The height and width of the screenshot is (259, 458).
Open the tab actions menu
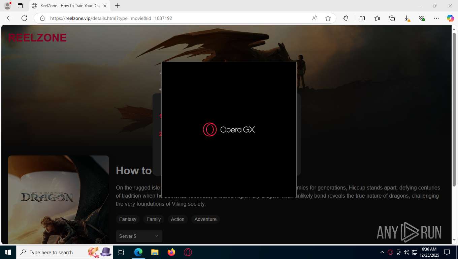click(x=20, y=6)
